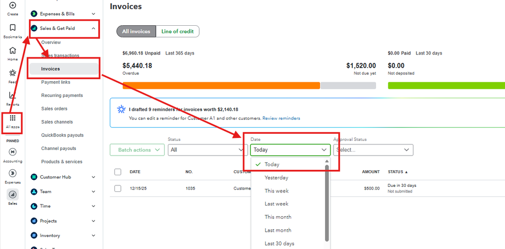Choose Last week from Date list
505x249 pixels.
pyautogui.click(x=277, y=204)
